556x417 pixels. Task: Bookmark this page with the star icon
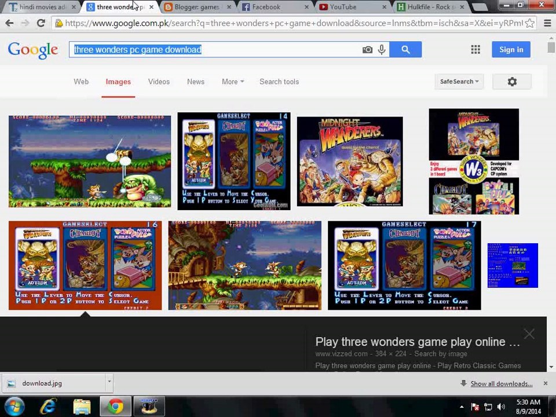(x=530, y=23)
